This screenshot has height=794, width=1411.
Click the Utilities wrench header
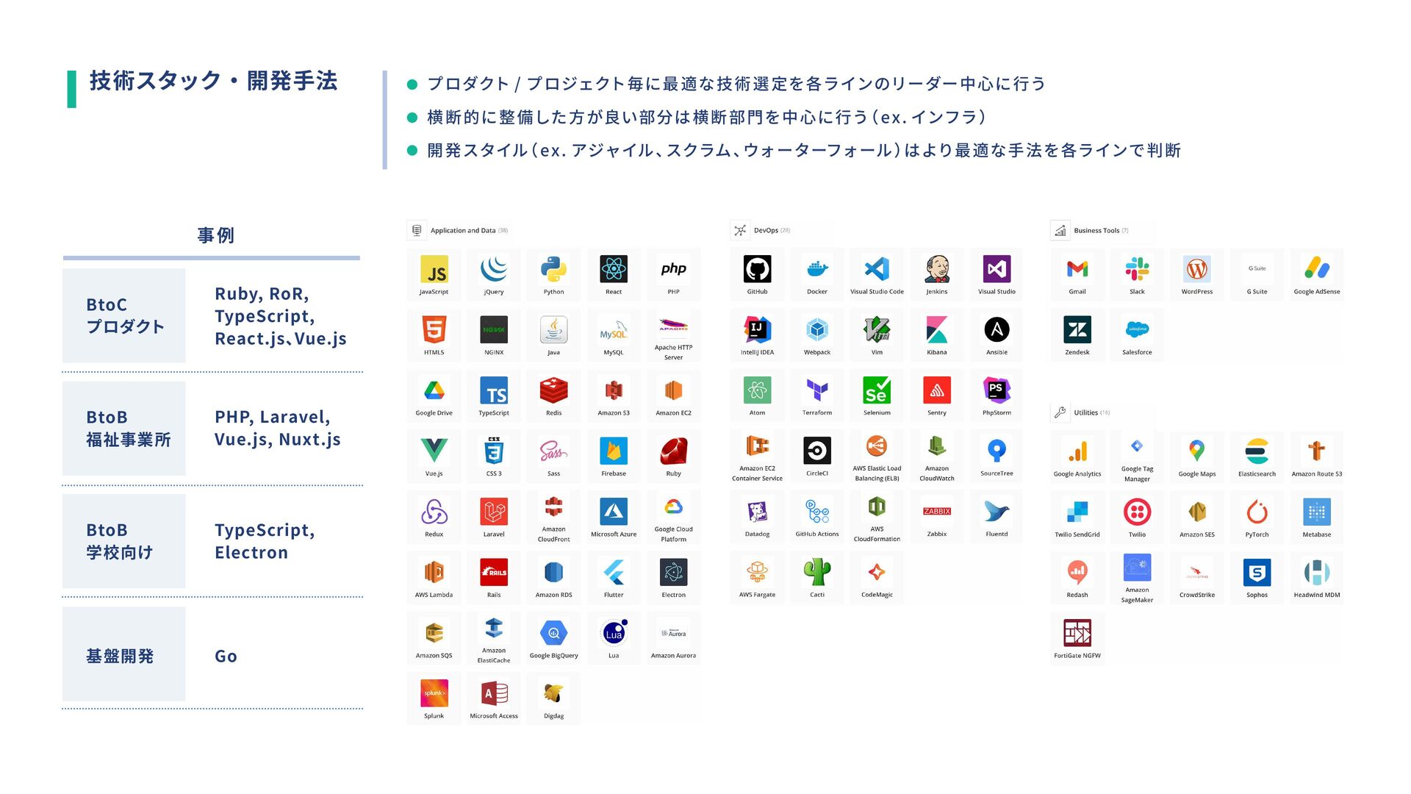(1085, 413)
